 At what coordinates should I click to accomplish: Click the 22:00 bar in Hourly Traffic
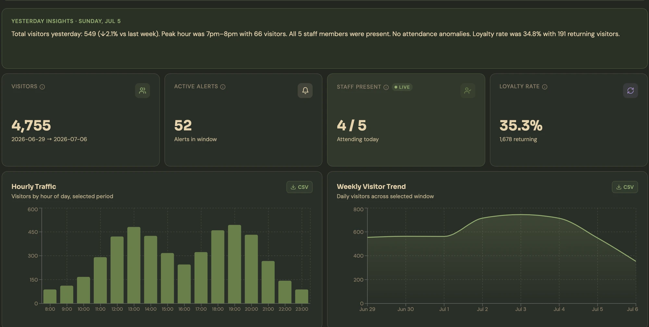coord(285,292)
